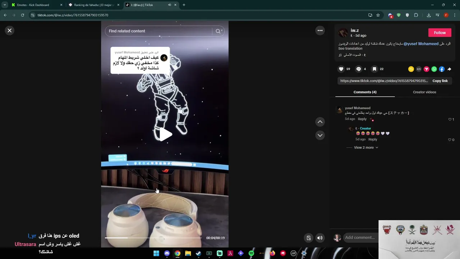
Task: Click the install app icon in address bar
Action: coord(370,15)
